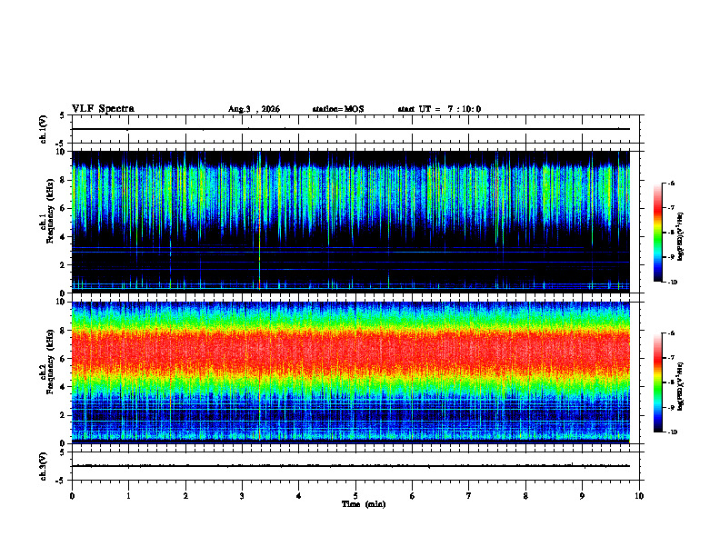
Task: Click time-axis tick label "1"
Action: point(128,496)
